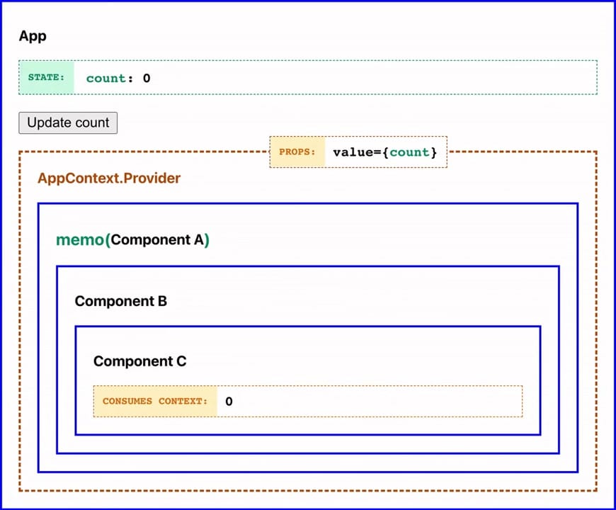Click the green memo( text
This screenshot has width=616, height=510.
pos(83,239)
